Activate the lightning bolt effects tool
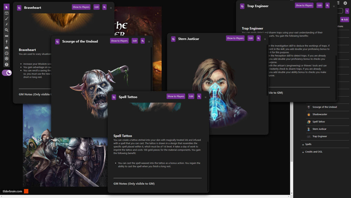The image size is (351, 198). (6, 24)
